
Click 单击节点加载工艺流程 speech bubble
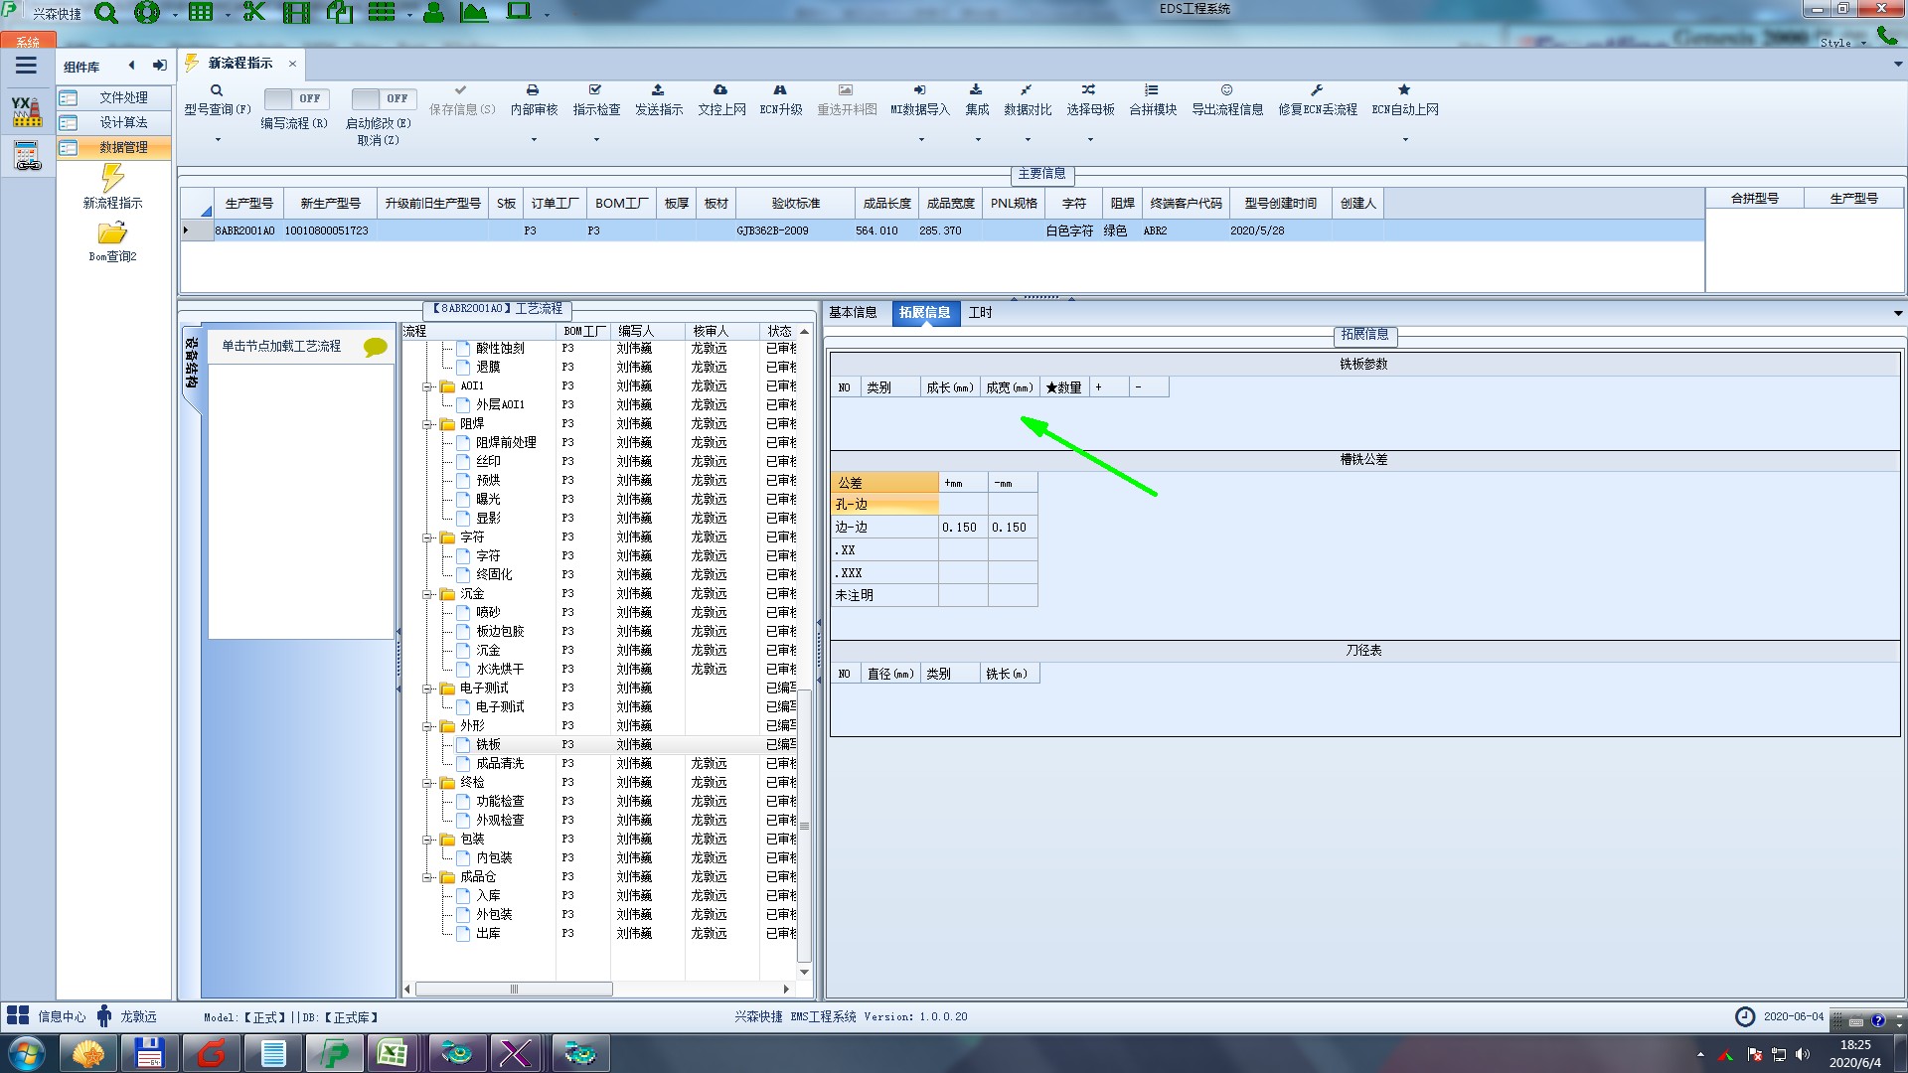[375, 347]
